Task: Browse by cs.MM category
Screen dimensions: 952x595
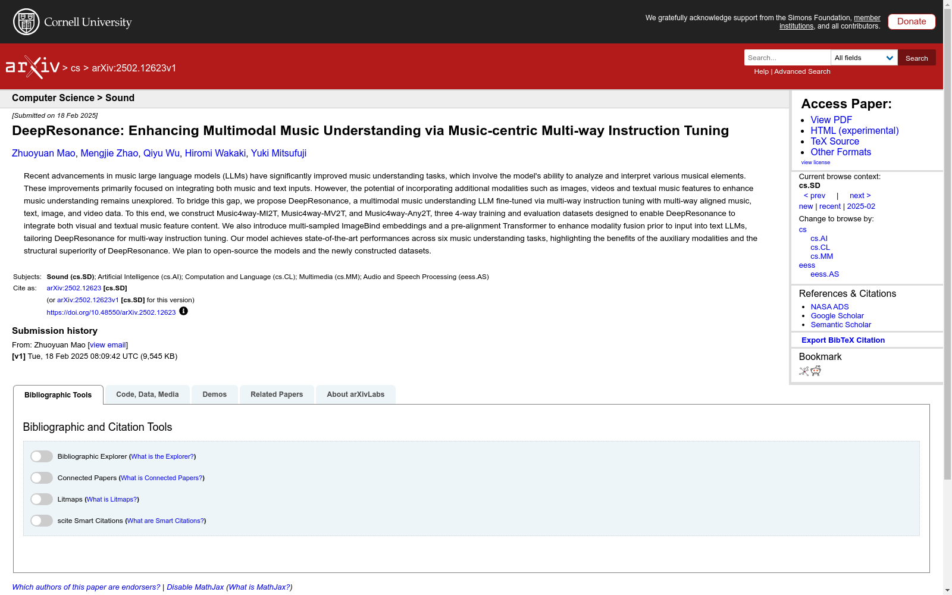Action: click(x=822, y=256)
